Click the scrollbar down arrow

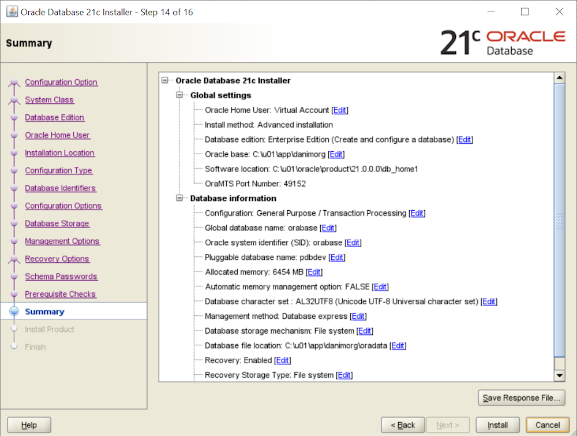click(559, 376)
